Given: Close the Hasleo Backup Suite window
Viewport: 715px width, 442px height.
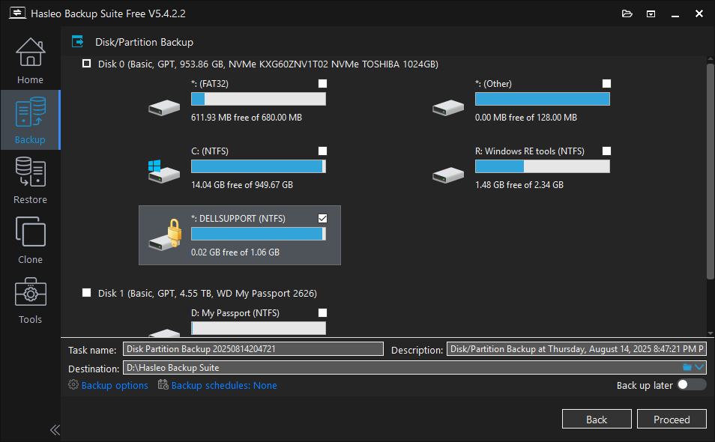Looking at the screenshot, I should coord(699,13).
